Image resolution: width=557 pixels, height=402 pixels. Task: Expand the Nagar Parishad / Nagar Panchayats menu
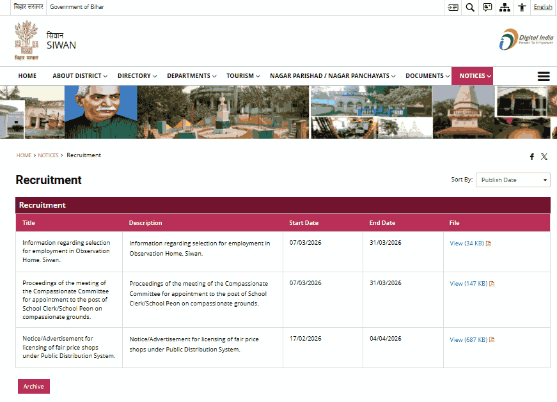(333, 76)
